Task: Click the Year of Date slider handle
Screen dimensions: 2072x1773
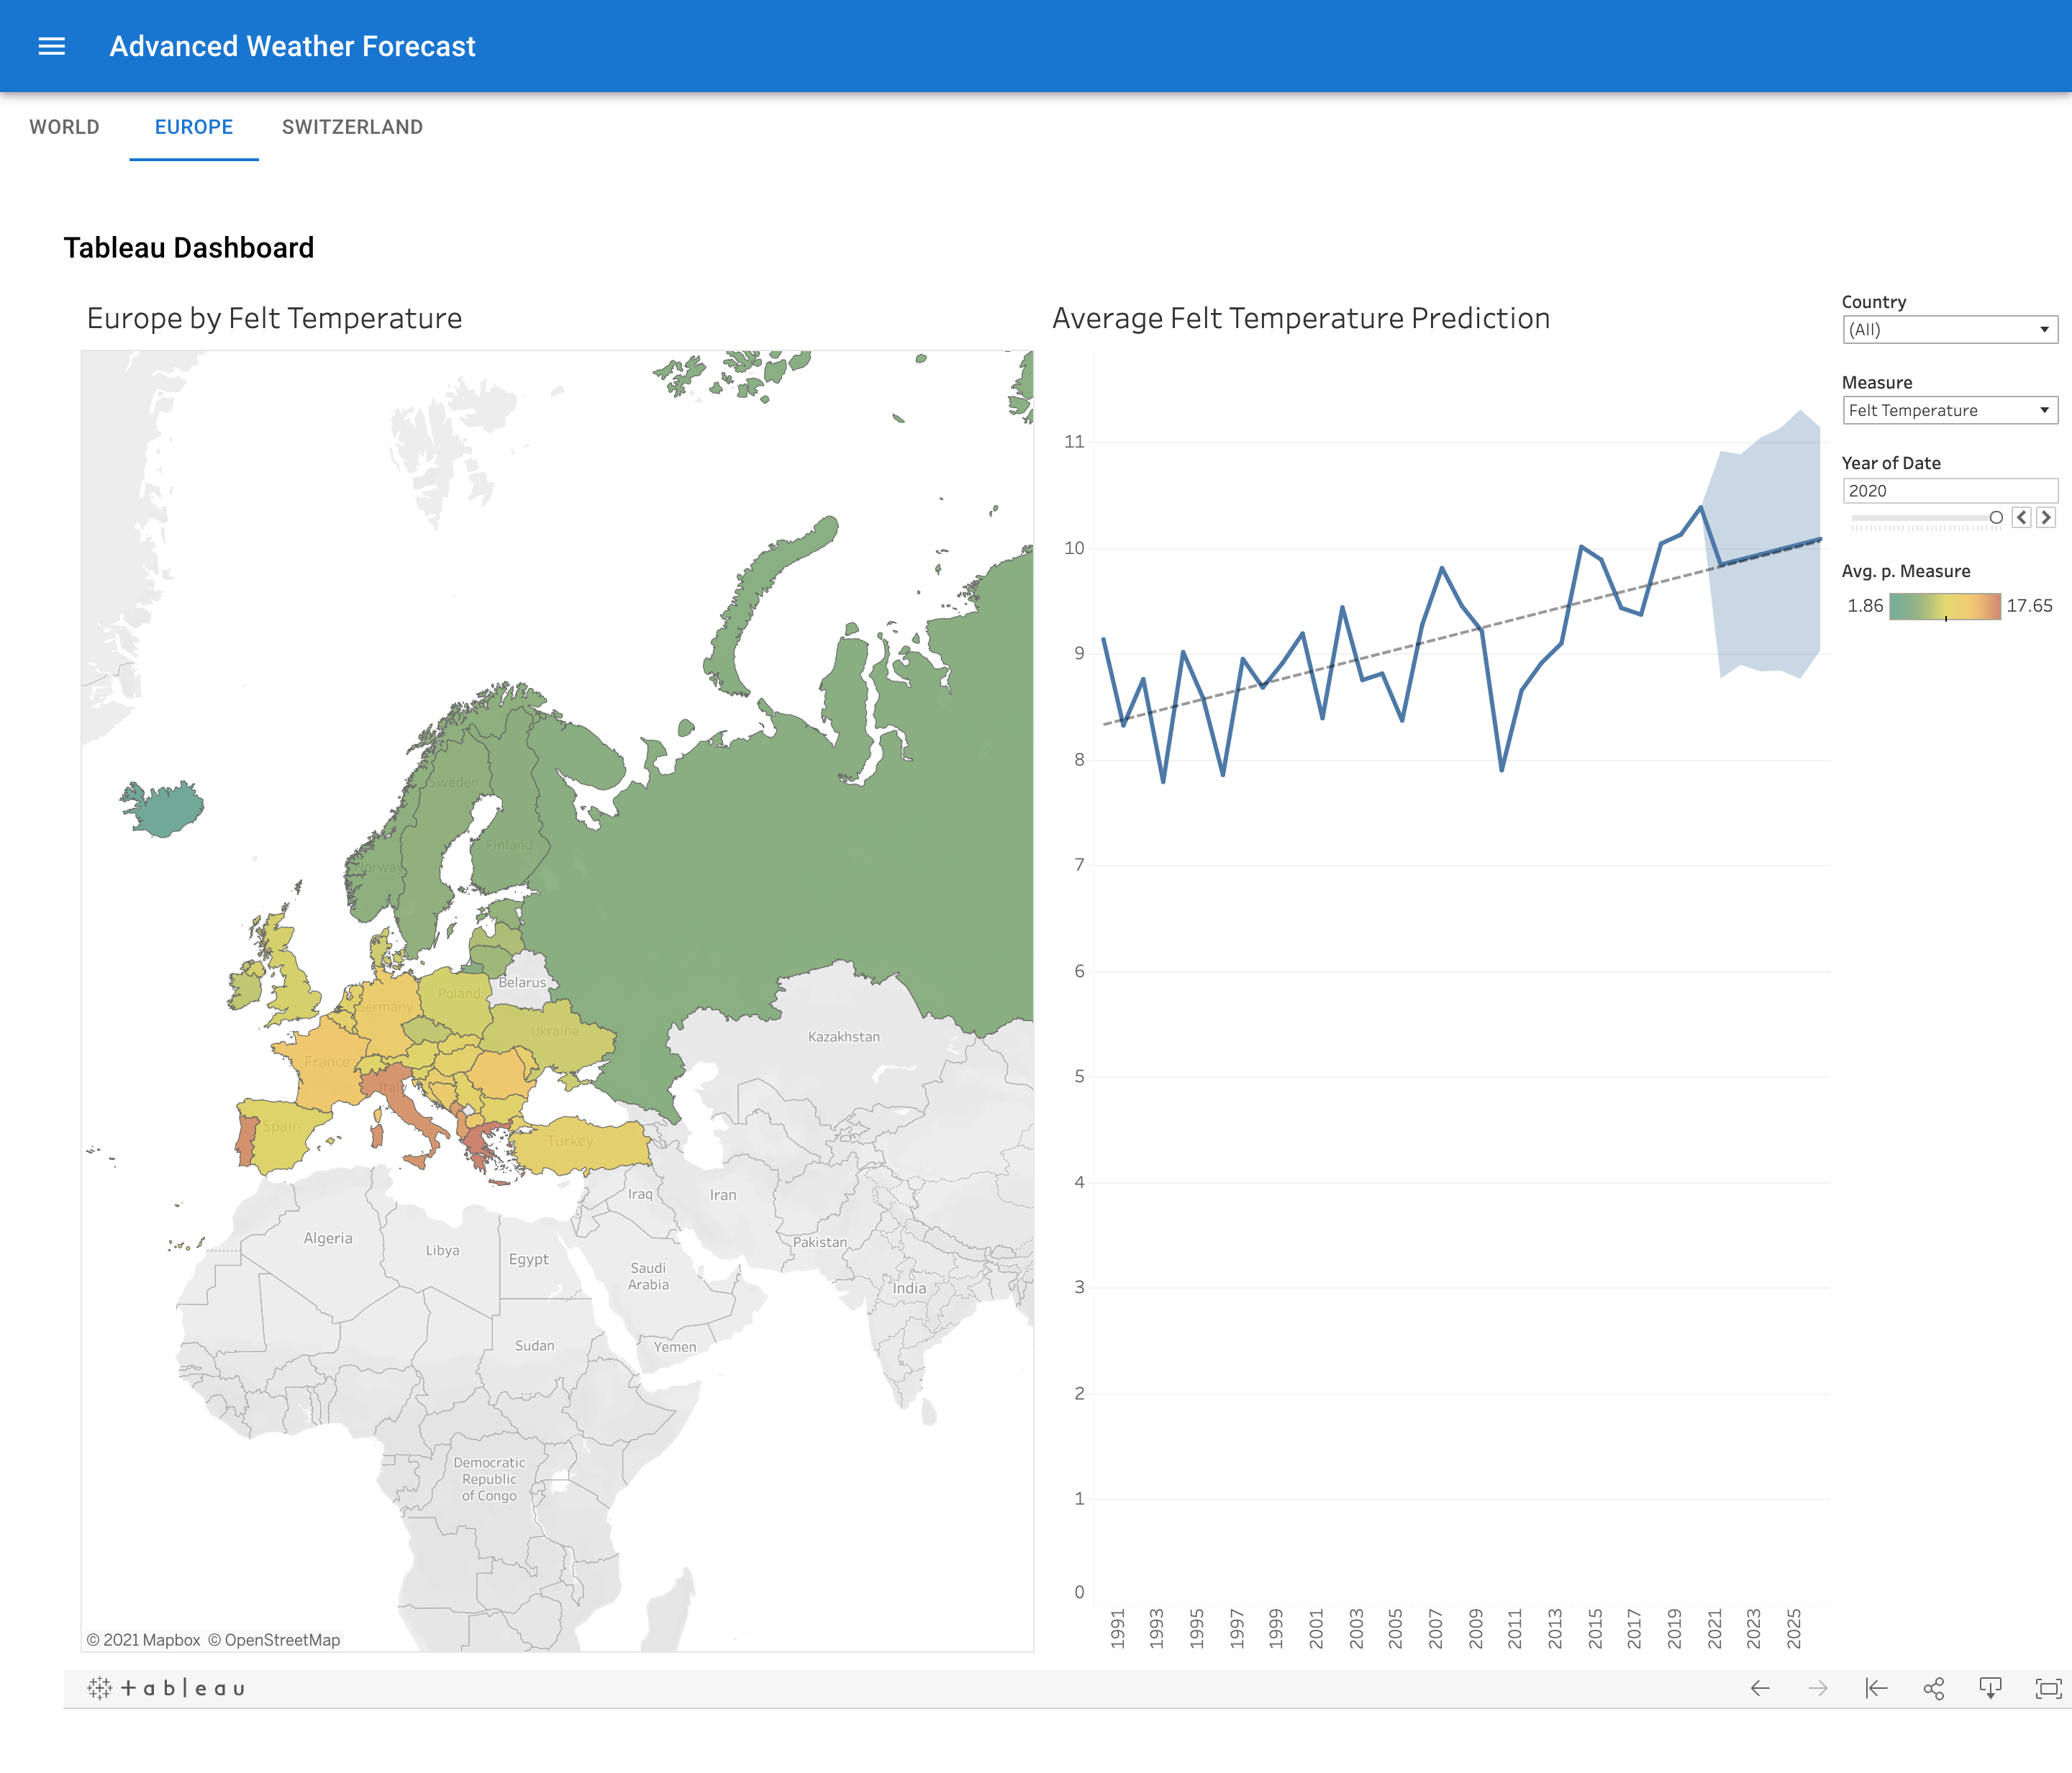Action: [x=1996, y=517]
